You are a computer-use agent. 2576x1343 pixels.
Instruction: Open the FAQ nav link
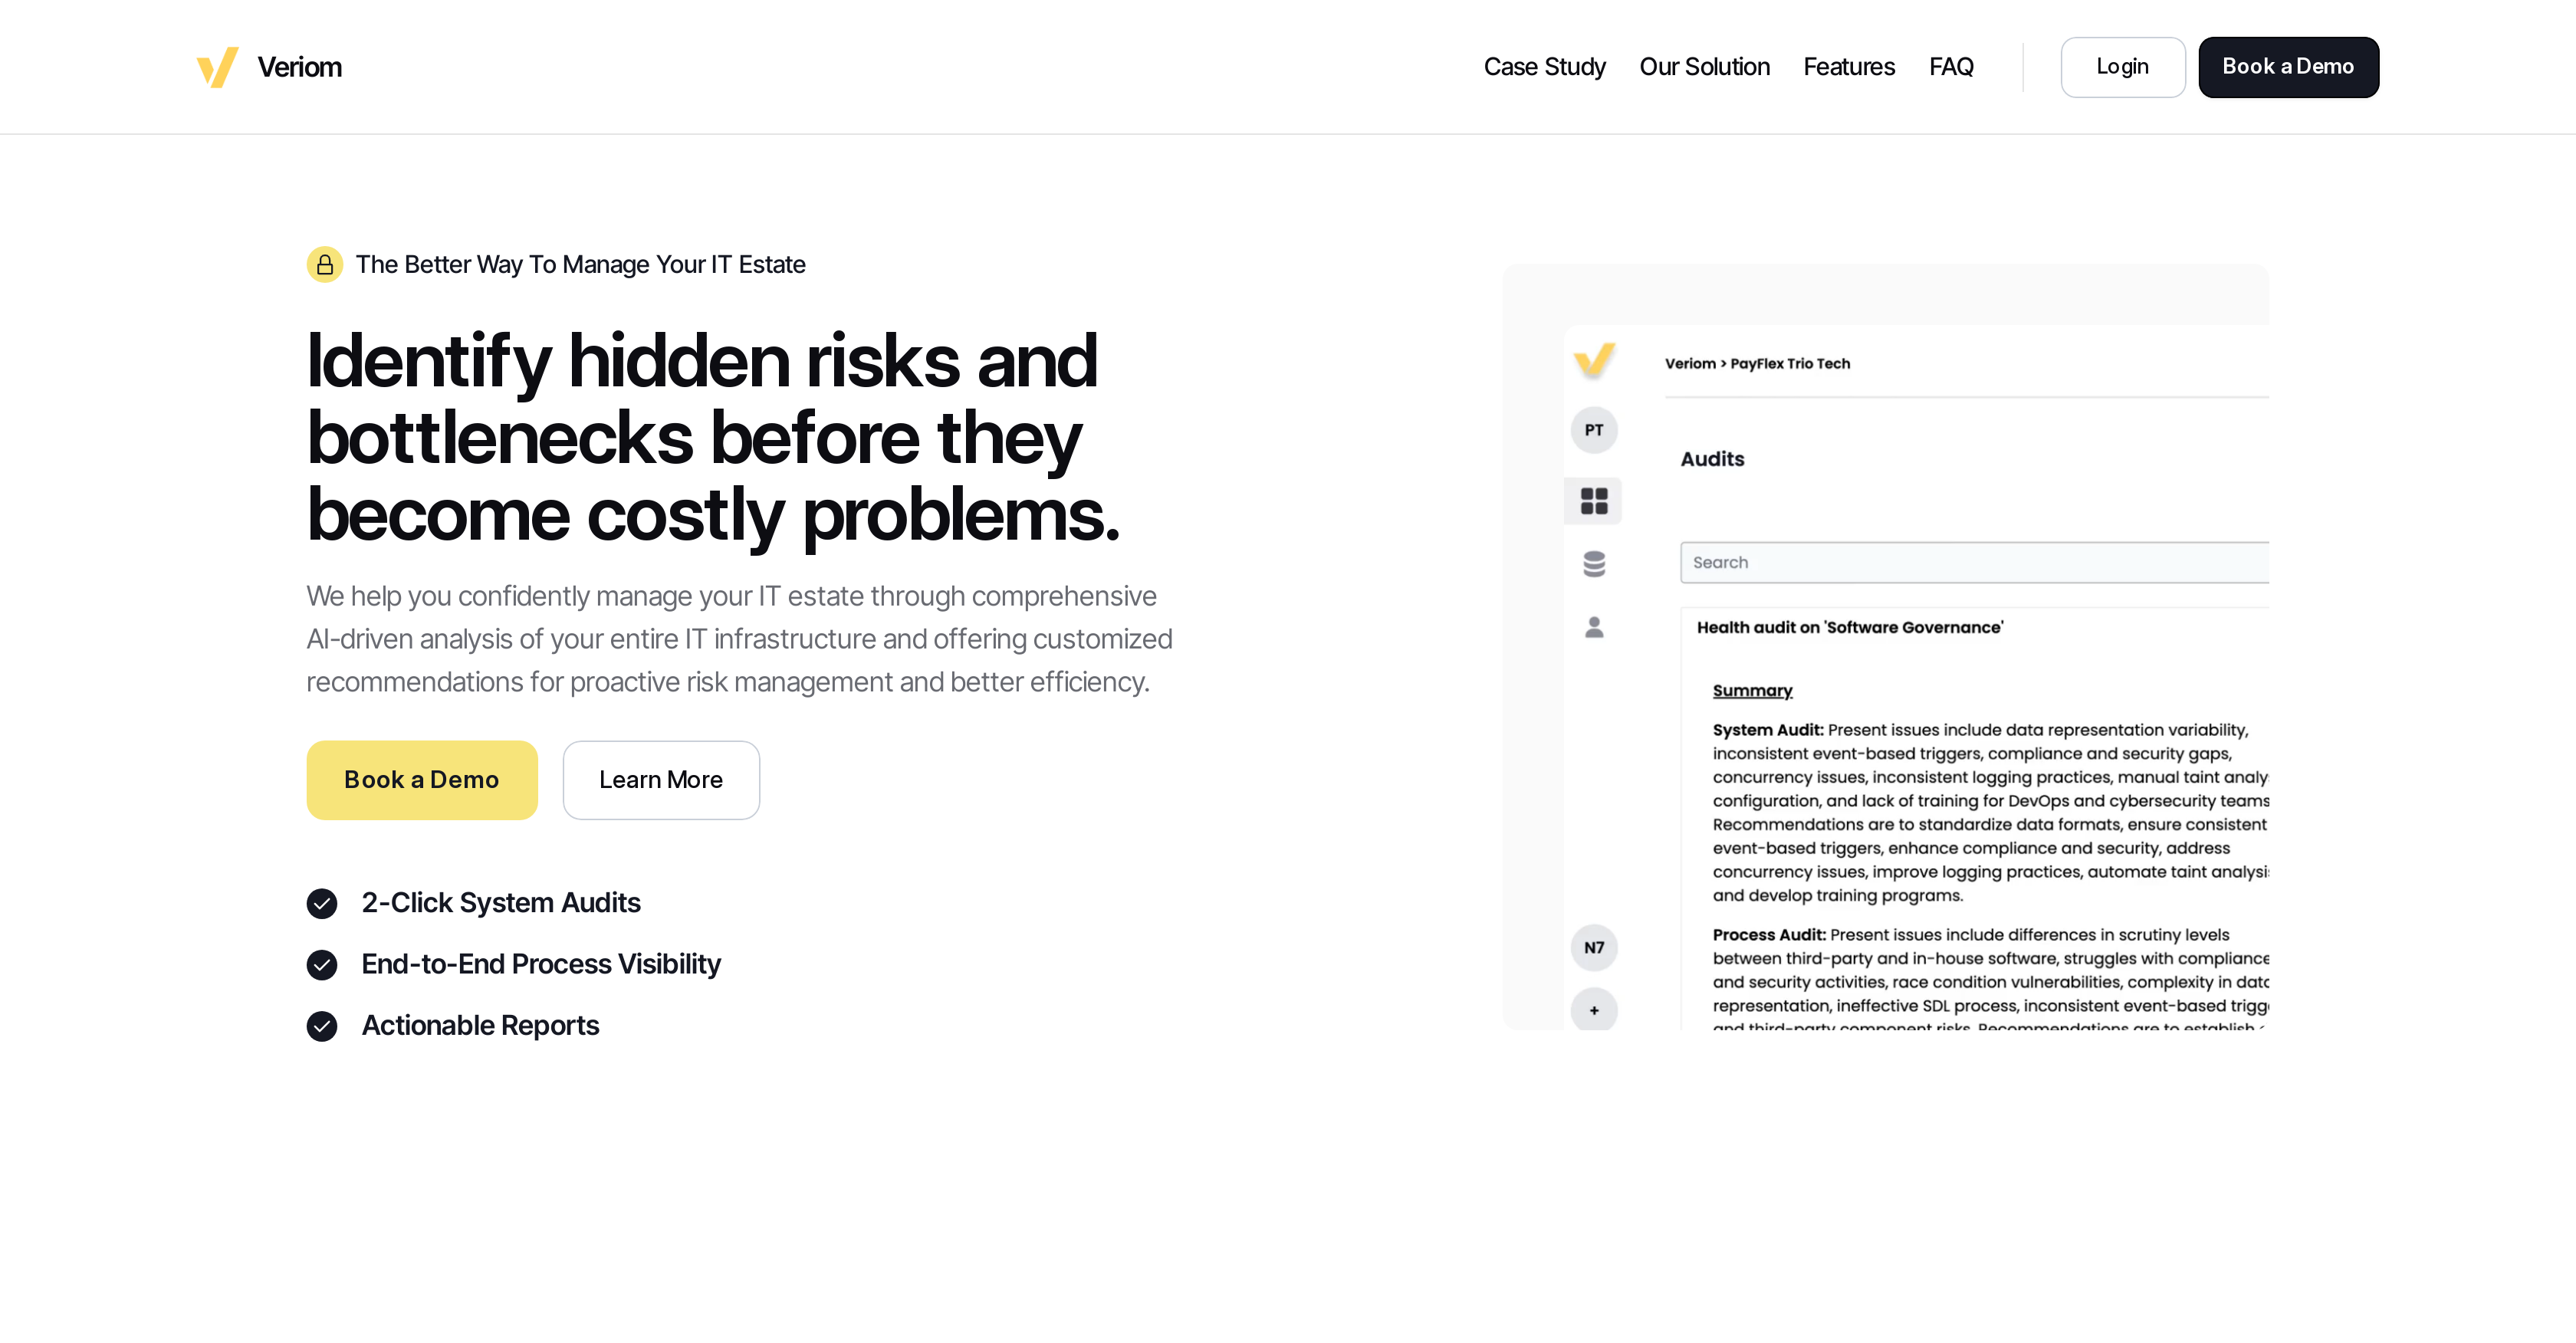click(1951, 67)
